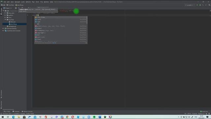The image size is (211, 119).
Task: Click the PyCharm icon on the taskbar
Action: click(x=105, y=117)
